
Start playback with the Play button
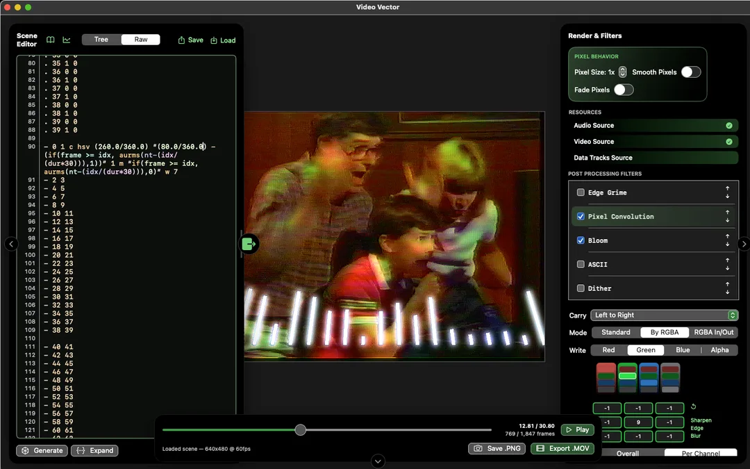click(577, 430)
